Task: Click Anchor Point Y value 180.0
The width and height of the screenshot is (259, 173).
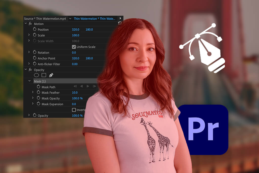Action: pos(89,58)
